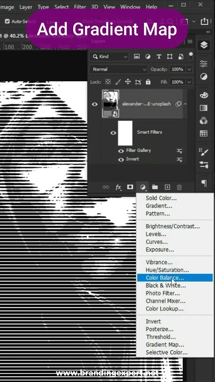215x382 pixels.
Task: Toggle Auto-Select checkbox
Action: 7,21
